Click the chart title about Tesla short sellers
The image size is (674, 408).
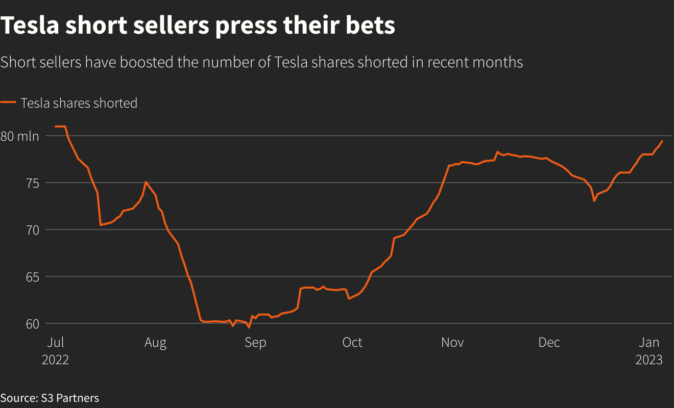(198, 25)
